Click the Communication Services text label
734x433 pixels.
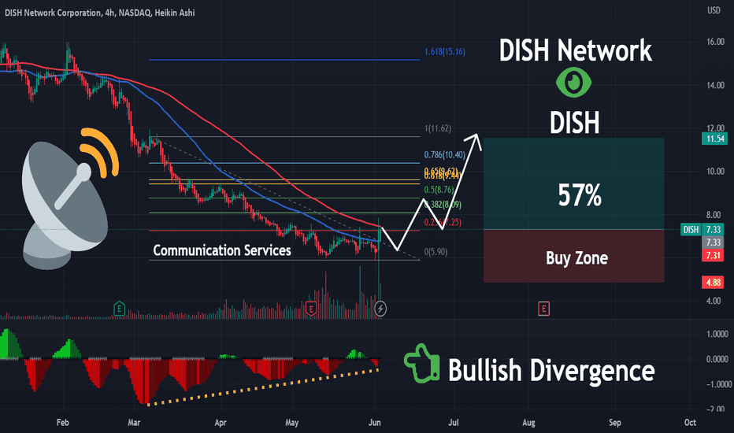222,250
